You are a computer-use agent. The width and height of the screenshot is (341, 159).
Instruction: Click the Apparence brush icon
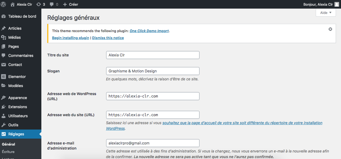point(4,98)
